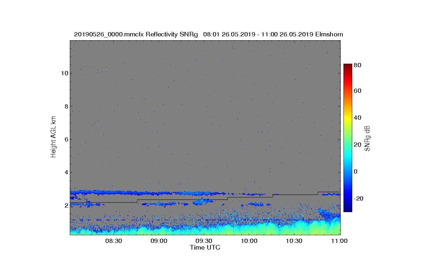
Task: Click the plot title starting with 20190526_0000.mmclx
Action: click(208, 34)
